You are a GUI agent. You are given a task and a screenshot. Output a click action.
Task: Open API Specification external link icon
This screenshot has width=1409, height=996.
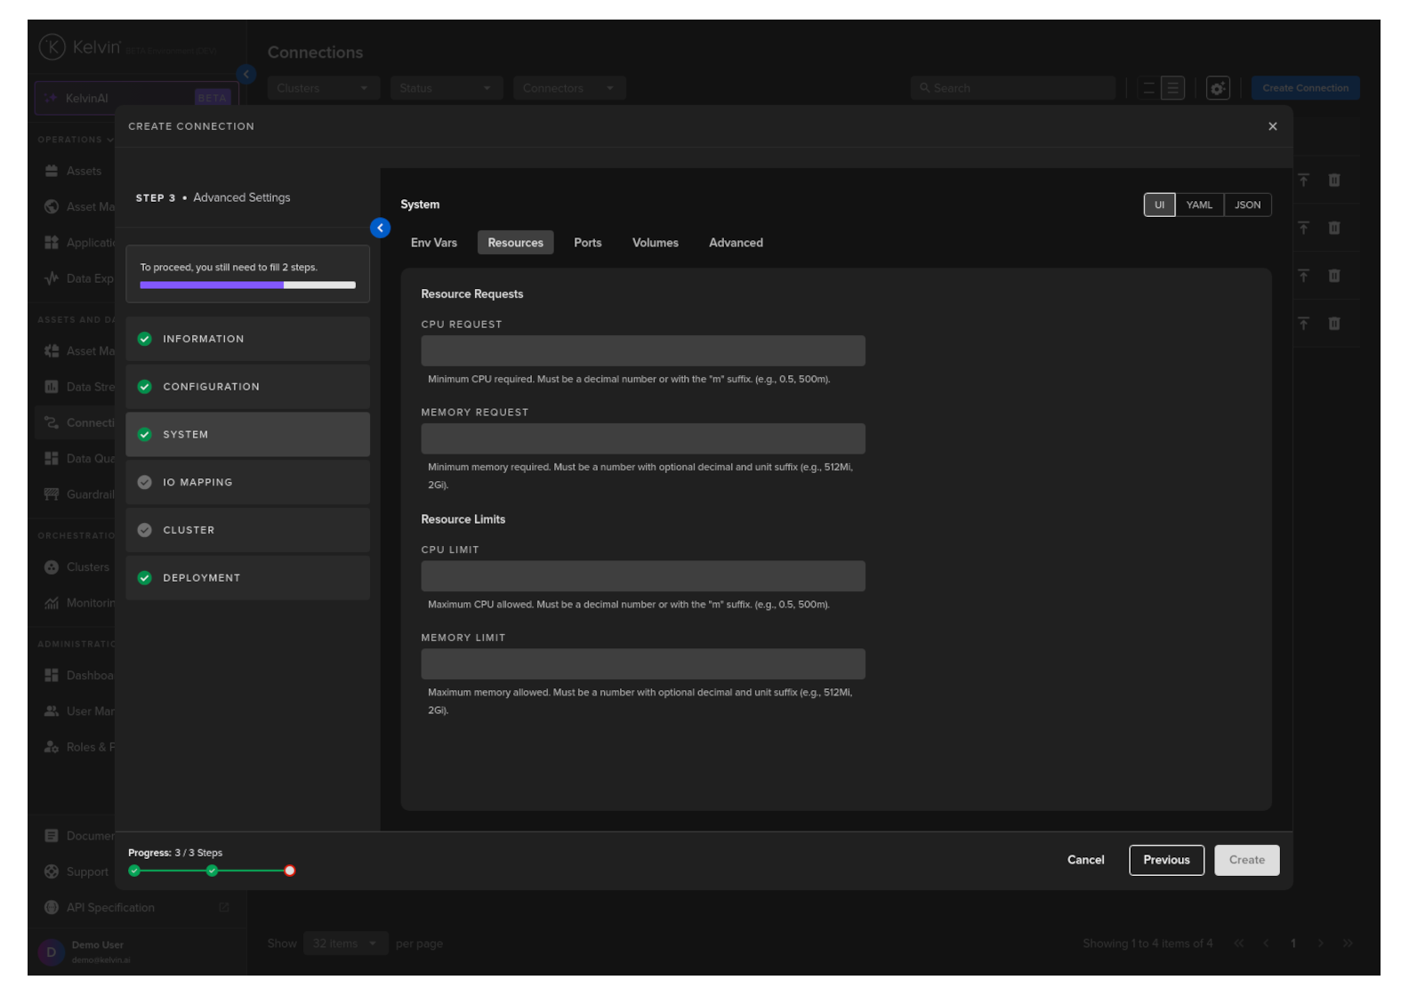pos(223,908)
